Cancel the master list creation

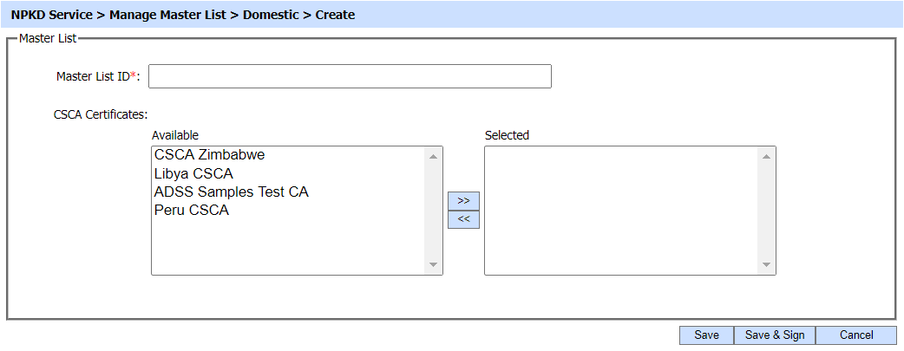coord(855,335)
